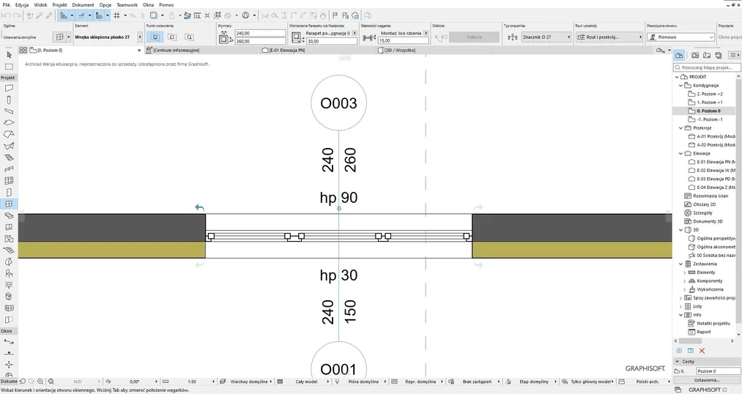The image size is (742, 394).
Task: Click the 3D orbit circle icon
Action: tap(245, 15)
